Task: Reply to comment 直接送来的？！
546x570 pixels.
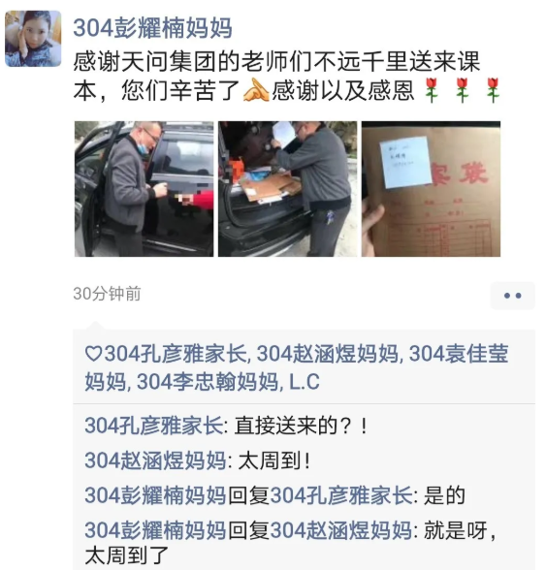Action: [x=302, y=426]
